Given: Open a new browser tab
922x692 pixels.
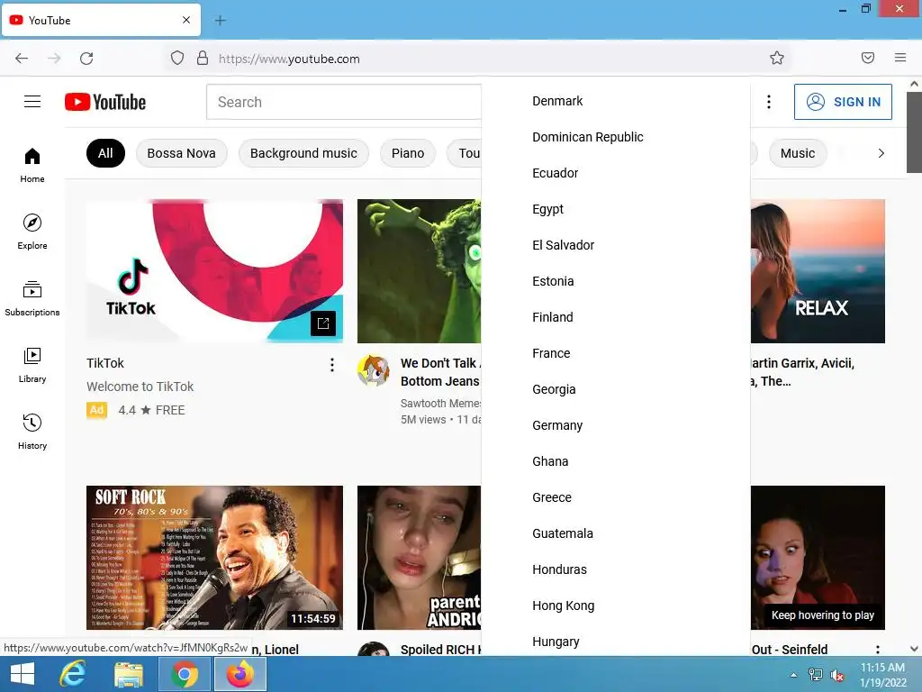Looking at the screenshot, I should (x=220, y=21).
